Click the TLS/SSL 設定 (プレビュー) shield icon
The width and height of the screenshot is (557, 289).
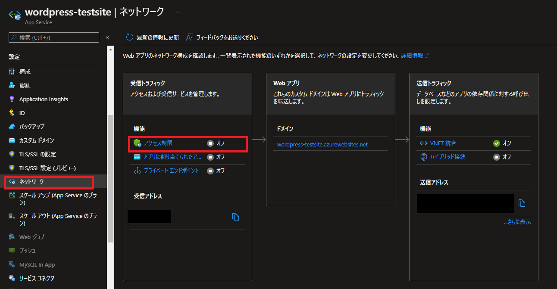pos(12,168)
